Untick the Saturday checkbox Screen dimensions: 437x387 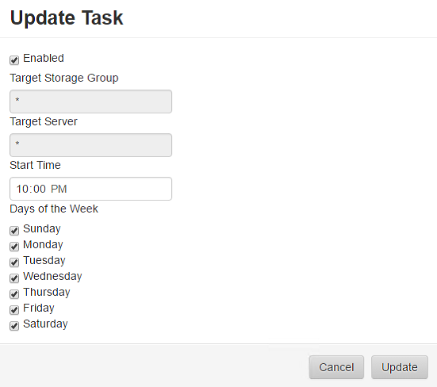14,326
